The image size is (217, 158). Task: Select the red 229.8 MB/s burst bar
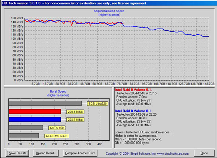(x=35, y=111)
